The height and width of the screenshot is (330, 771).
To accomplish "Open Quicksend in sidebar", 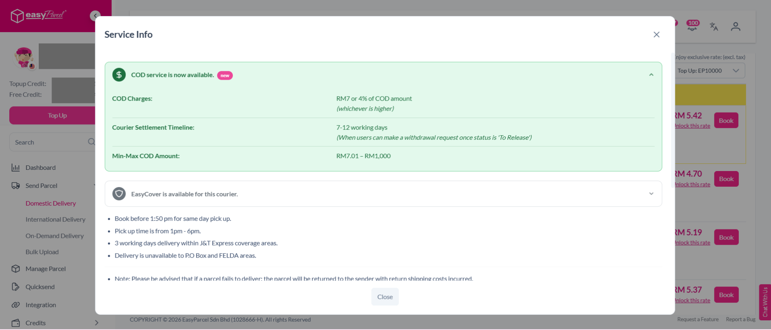I will tap(40, 287).
